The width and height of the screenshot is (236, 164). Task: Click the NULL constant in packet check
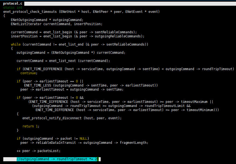pos(83,139)
